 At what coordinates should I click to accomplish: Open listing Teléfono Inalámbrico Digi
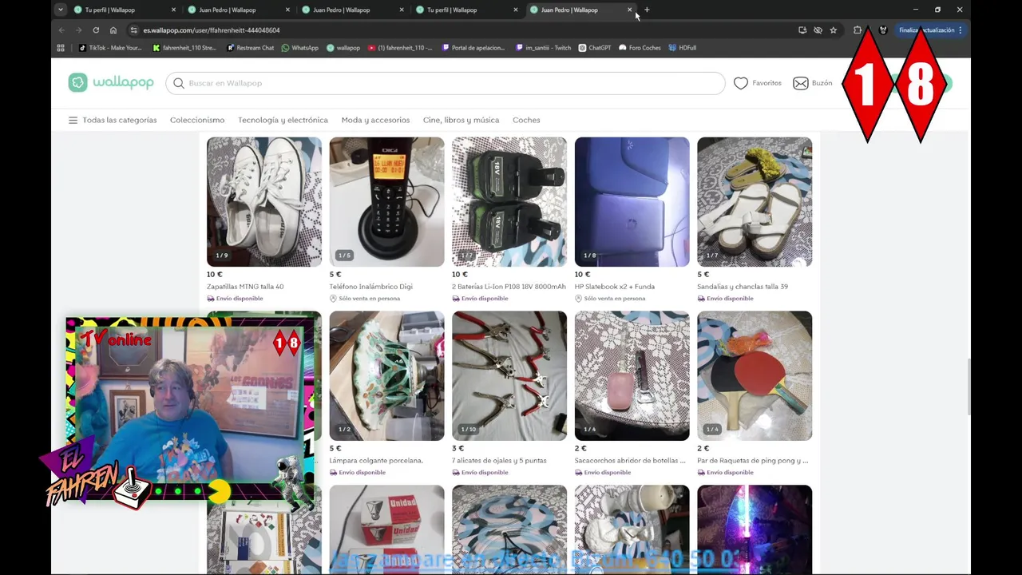(370, 287)
